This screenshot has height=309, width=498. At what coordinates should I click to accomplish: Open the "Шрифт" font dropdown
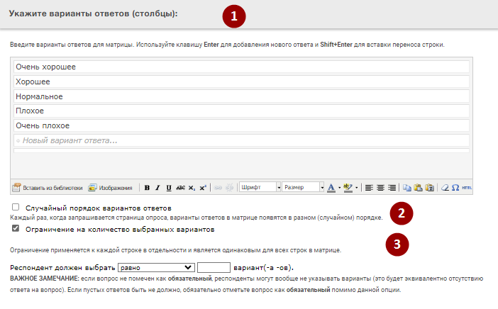click(x=259, y=188)
